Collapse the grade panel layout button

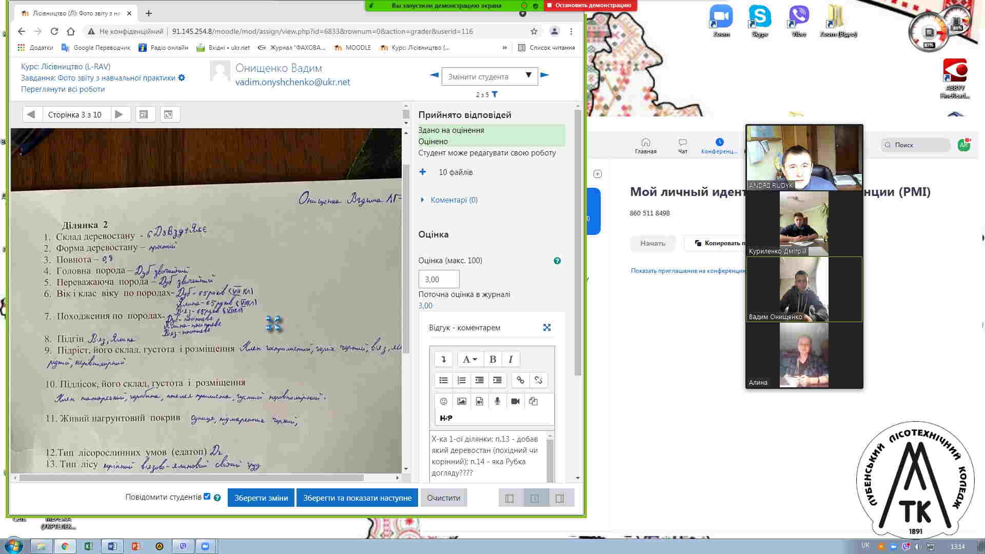pyautogui.click(x=560, y=498)
